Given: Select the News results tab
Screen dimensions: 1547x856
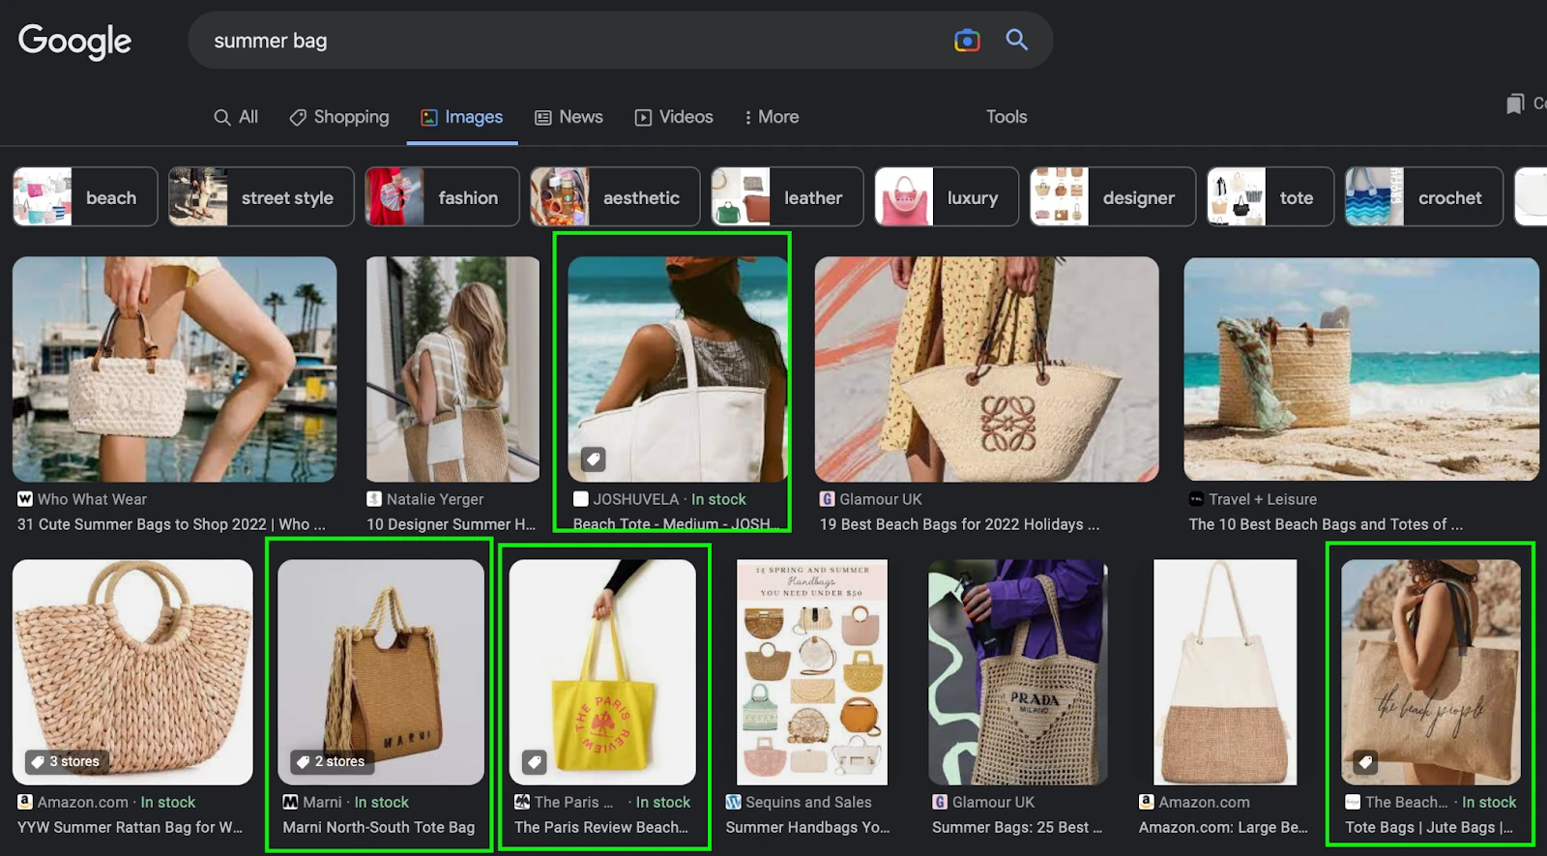Looking at the screenshot, I should [x=569, y=117].
